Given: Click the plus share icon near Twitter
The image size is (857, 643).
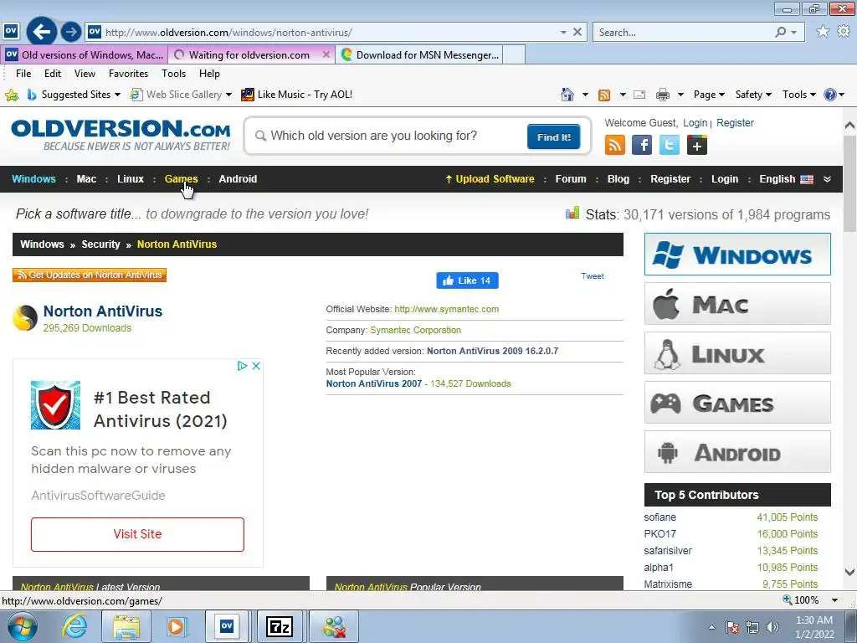Looking at the screenshot, I should click(x=697, y=146).
